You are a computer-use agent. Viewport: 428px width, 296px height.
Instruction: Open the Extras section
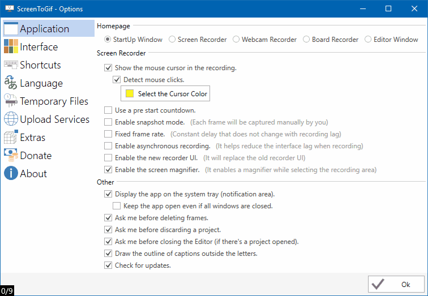pyautogui.click(x=49, y=137)
